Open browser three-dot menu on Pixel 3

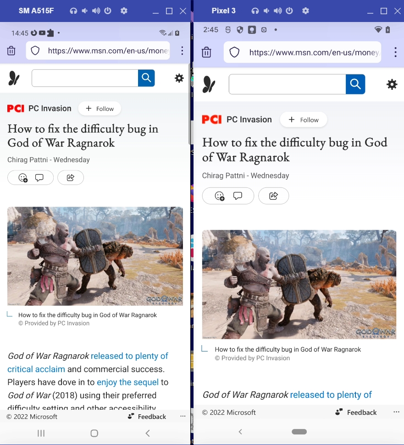[395, 52]
